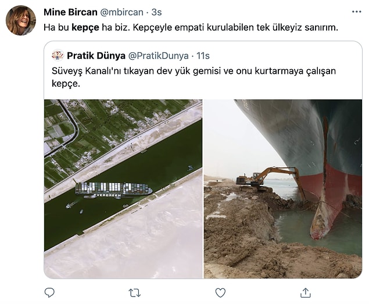Click the reply speech bubble icon
This screenshot has height=304, width=369.
(x=49, y=293)
